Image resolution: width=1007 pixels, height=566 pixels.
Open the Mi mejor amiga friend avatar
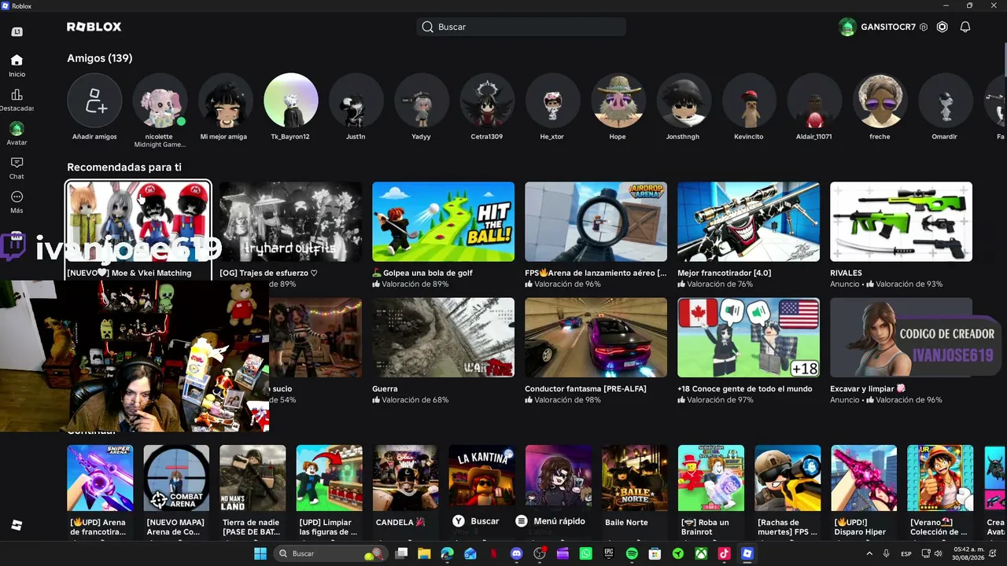225,101
